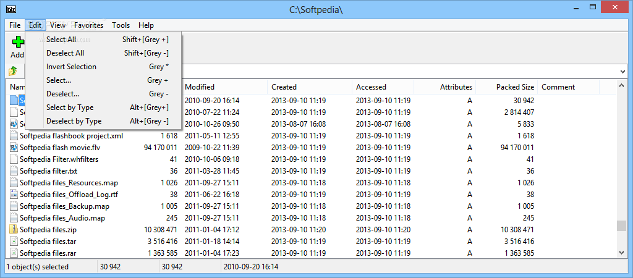Expand the address bar dropdown arrow
Image resolution: width=633 pixels, height=278 pixels.
pyautogui.click(x=623, y=72)
